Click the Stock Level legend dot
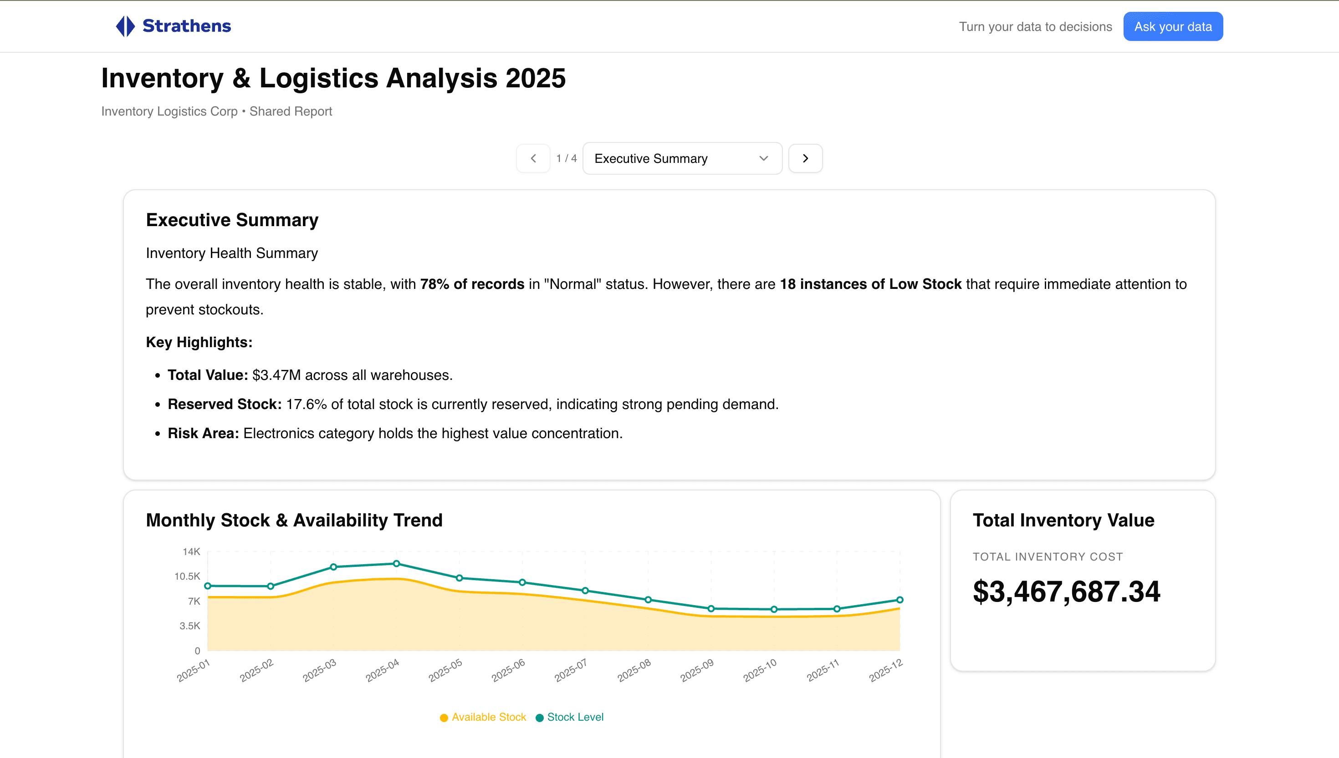1339x758 pixels. tap(540, 718)
